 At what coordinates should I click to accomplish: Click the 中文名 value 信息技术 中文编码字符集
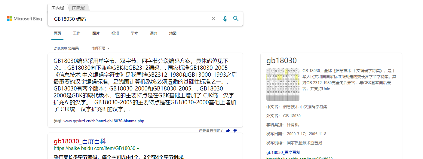pos(305,107)
